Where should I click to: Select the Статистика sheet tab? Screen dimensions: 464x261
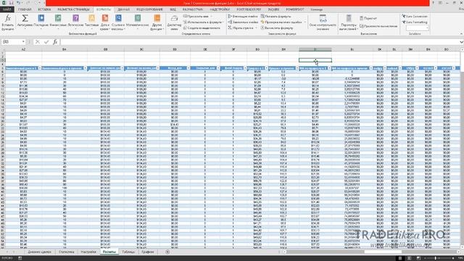point(66,252)
